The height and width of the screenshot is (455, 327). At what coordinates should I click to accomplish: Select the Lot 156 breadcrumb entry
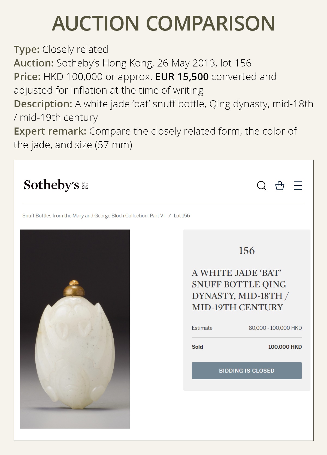pos(182,215)
